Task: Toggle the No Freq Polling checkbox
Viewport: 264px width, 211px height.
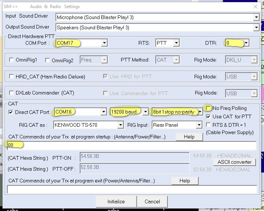Action: click(x=209, y=108)
